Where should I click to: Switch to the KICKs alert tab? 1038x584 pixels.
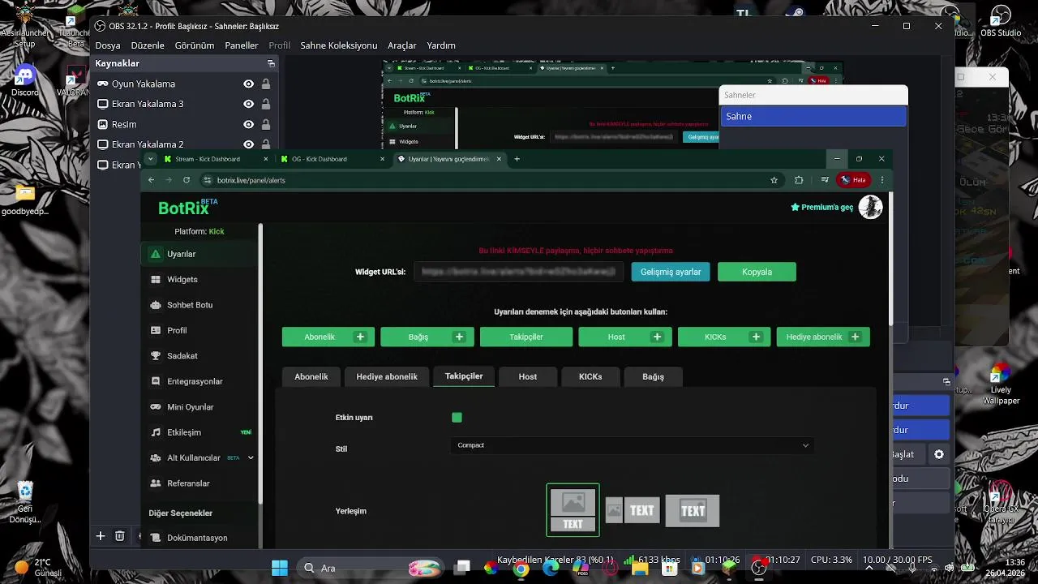(590, 376)
